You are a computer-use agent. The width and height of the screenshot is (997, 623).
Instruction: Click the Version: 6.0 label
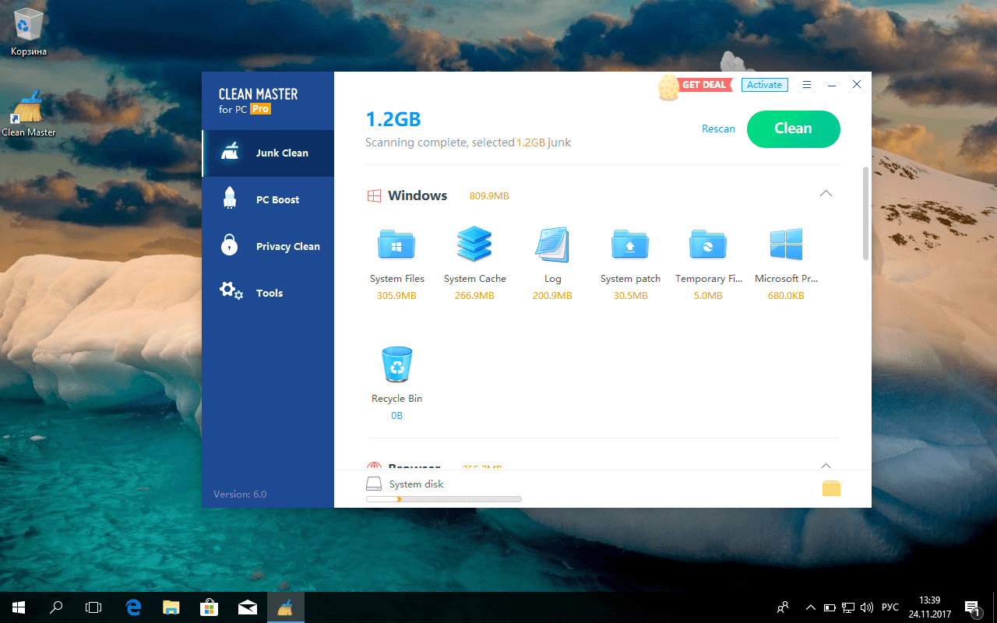point(240,495)
